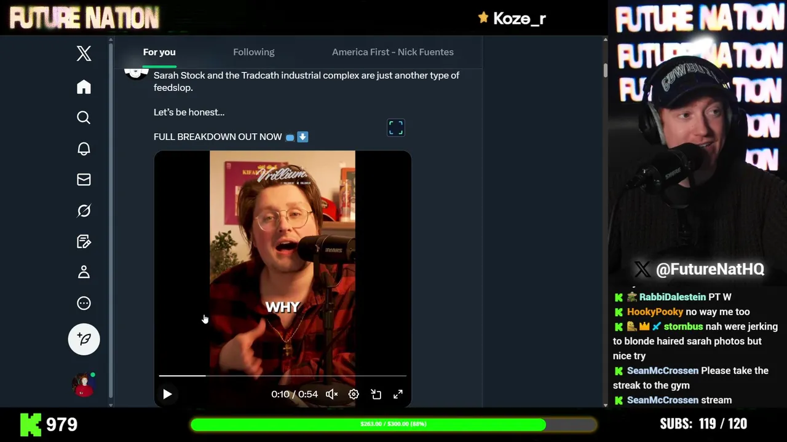Seek on the video progress bar
This screenshot has width=787, height=442.
(283, 375)
